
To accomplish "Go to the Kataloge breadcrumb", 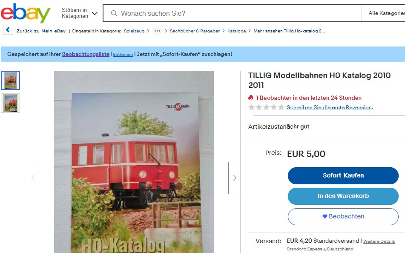I will (x=237, y=31).
